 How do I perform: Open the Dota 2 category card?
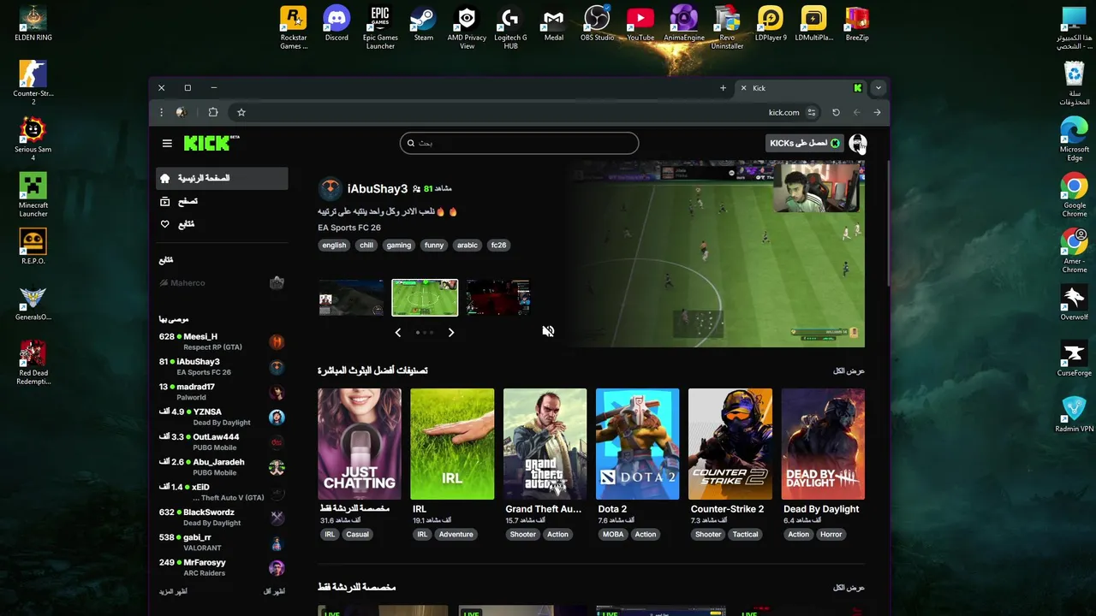pos(637,444)
